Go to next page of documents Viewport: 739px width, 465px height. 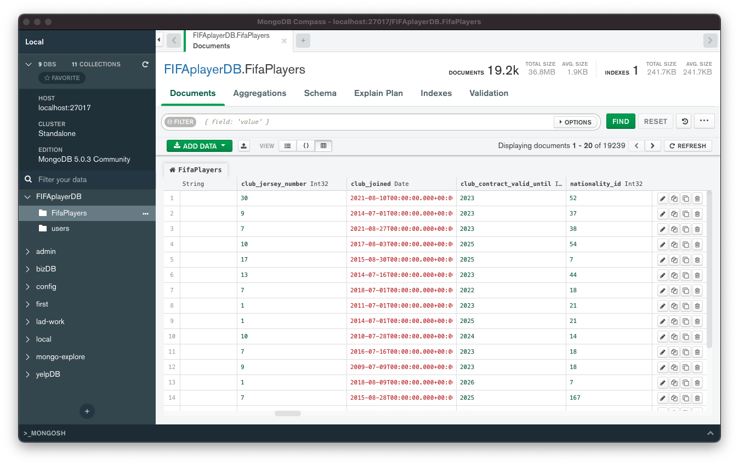(x=652, y=146)
